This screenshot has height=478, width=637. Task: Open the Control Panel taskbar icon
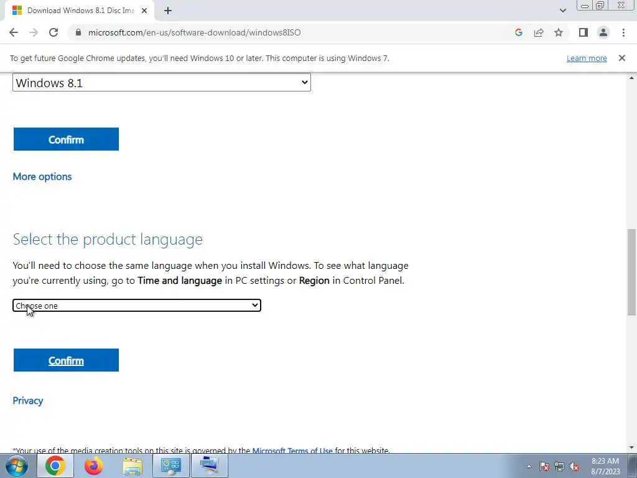click(170, 466)
